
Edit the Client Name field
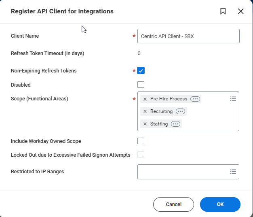pyautogui.click(x=188, y=36)
